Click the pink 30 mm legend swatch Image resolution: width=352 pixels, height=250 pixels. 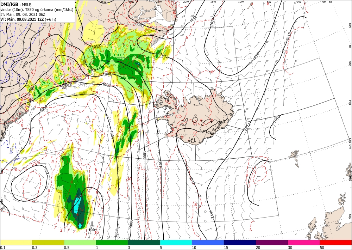coord(304,242)
